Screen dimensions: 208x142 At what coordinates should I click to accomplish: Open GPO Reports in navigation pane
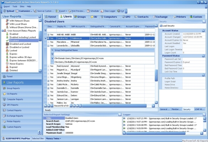pyautogui.click(x=22, y=105)
